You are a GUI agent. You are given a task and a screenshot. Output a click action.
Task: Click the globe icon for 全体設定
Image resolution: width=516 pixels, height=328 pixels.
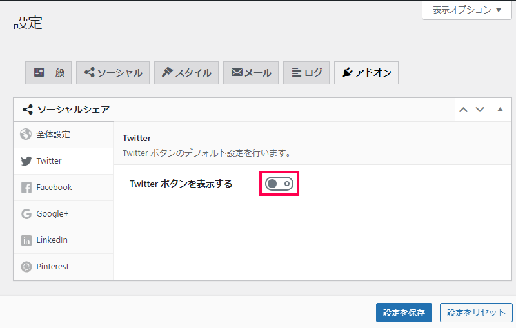[26, 134]
